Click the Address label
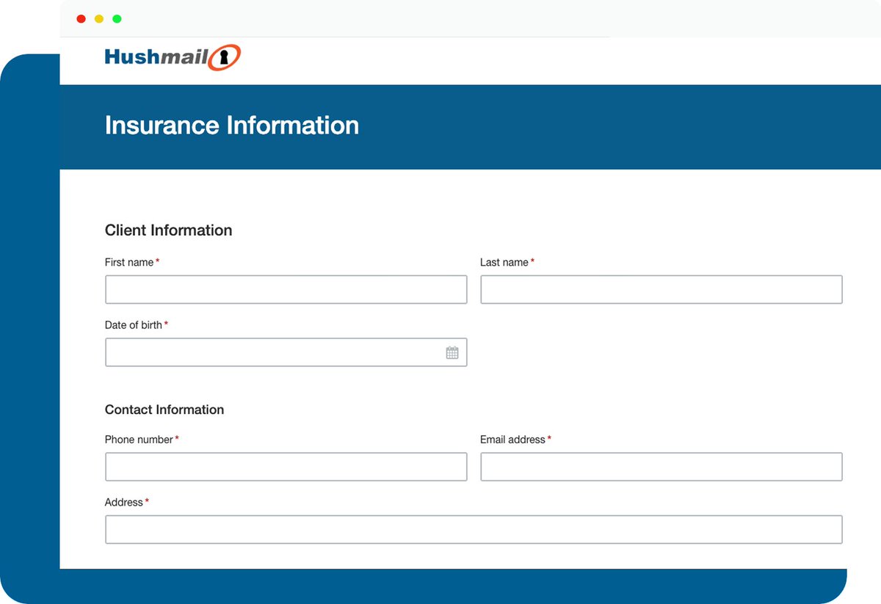The height and width of the screenshot is (604, 881). click(x=124, y=503)
